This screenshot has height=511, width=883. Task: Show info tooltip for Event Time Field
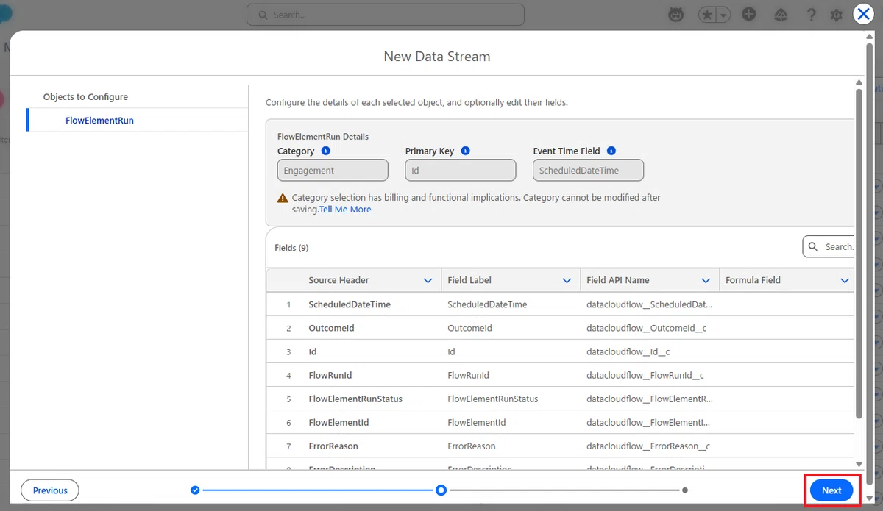tap(611, 151)
